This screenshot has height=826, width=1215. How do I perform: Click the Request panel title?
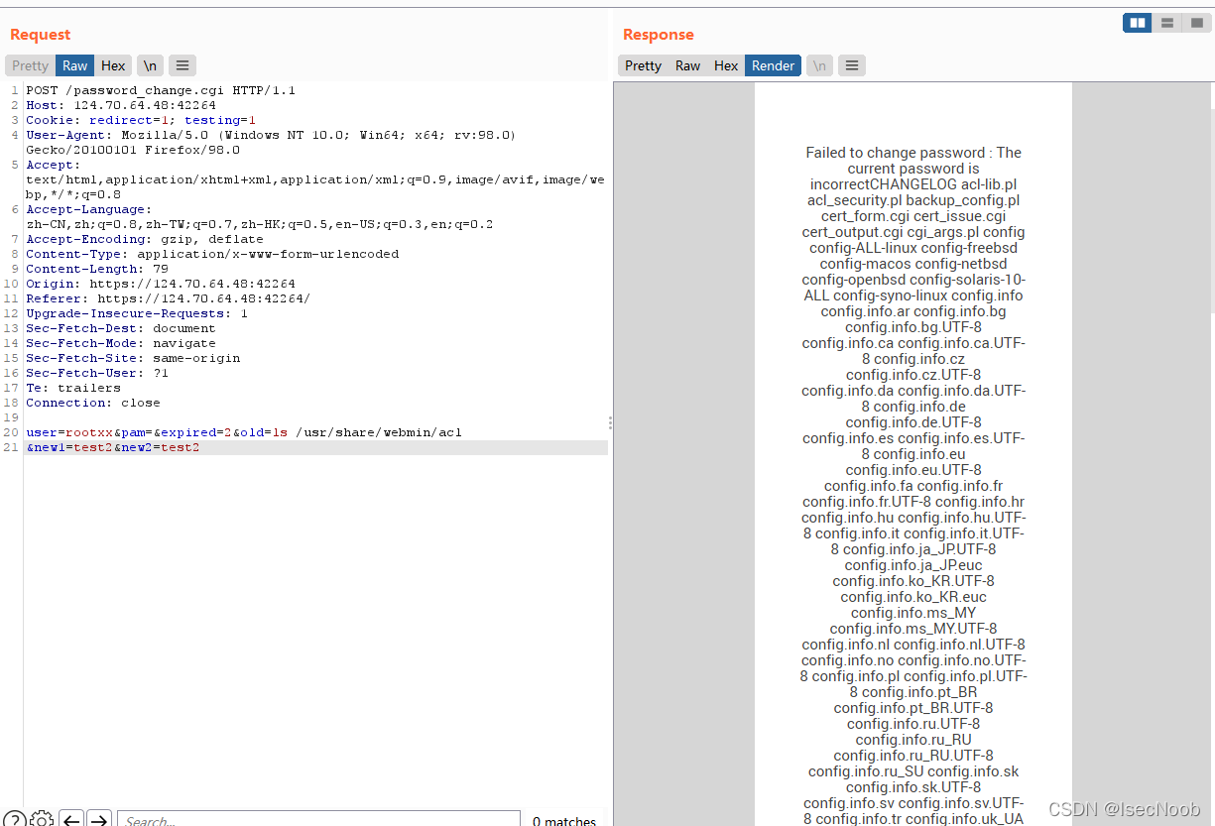point(41,34)
